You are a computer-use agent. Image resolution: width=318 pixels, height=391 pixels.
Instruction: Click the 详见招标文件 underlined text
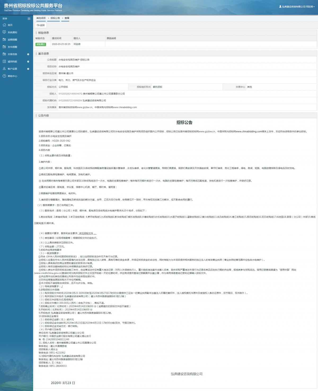coord(86,233)
